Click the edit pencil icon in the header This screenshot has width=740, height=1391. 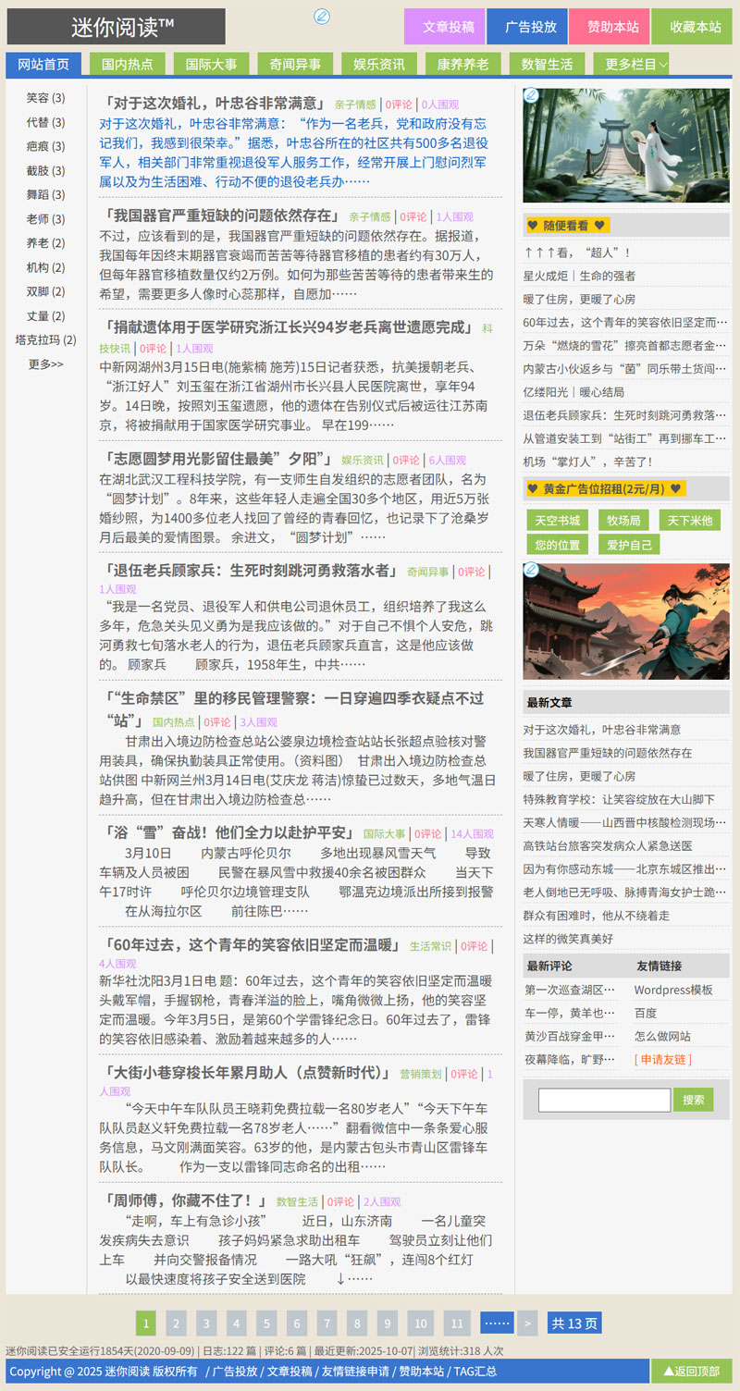pos(322,16)
